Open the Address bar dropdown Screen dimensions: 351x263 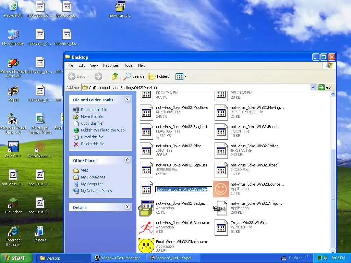313,87
